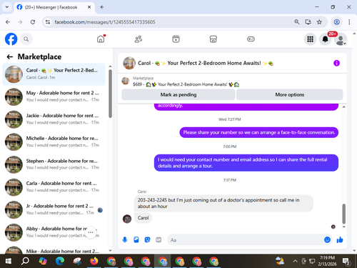
Task: Open the Friends icon
Action: tap(139, 39)
